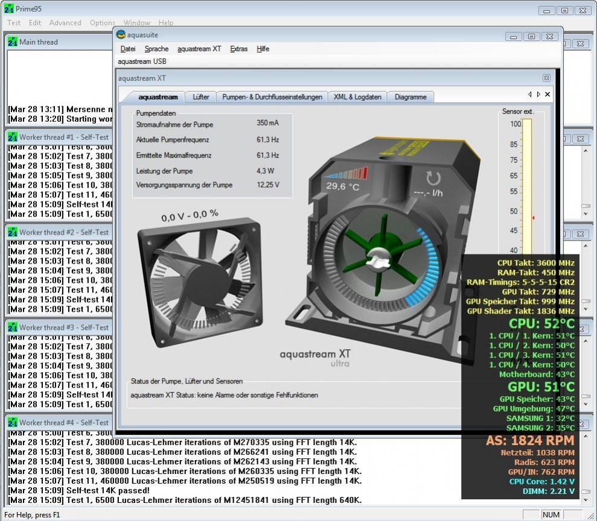Open the Test menu in Prime95
The height and width of the screenshot is (521, 597).
14,23
